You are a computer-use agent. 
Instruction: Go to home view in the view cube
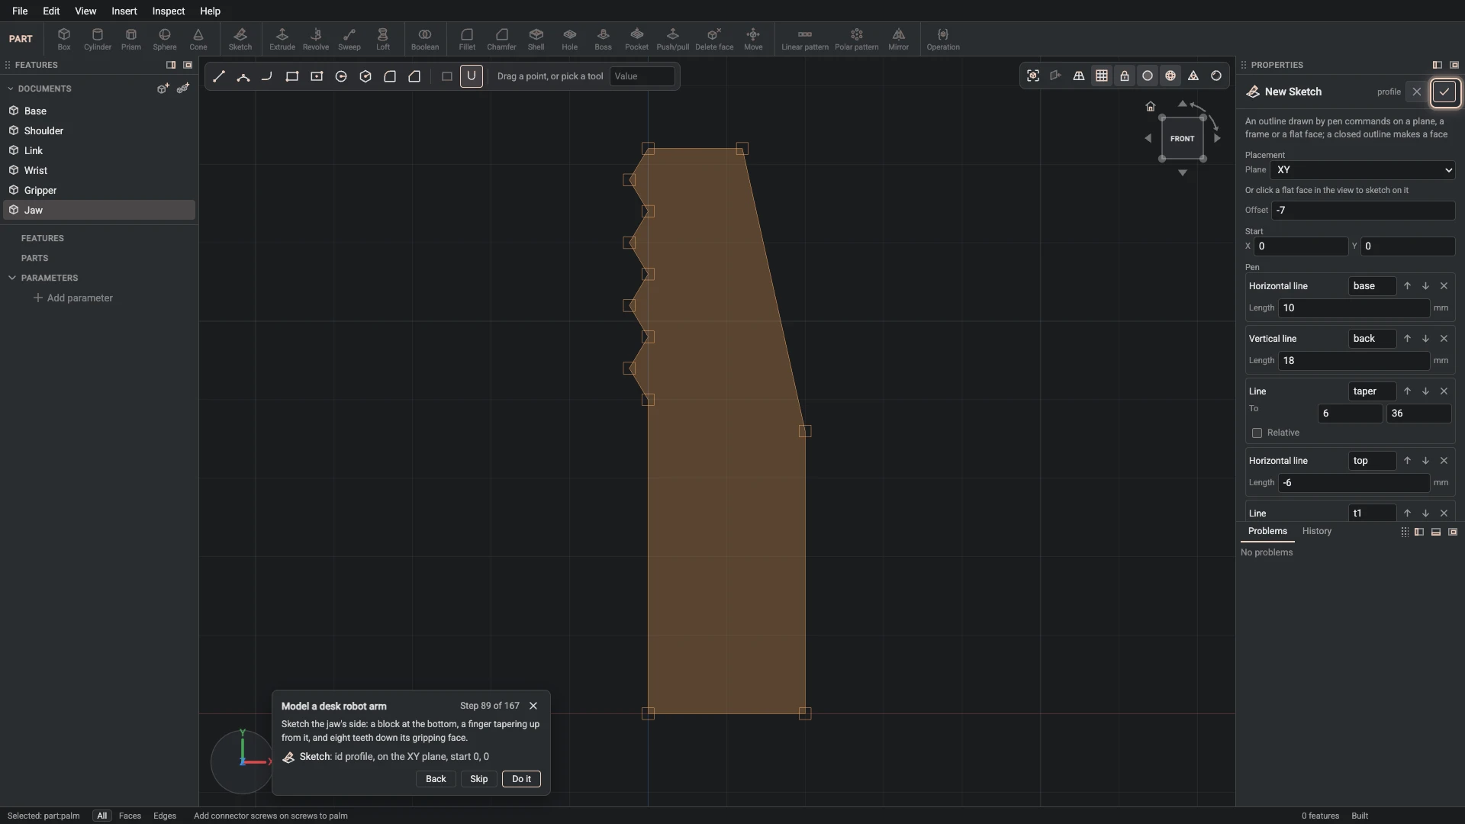pyautogui.click(x=1151, y=107)
